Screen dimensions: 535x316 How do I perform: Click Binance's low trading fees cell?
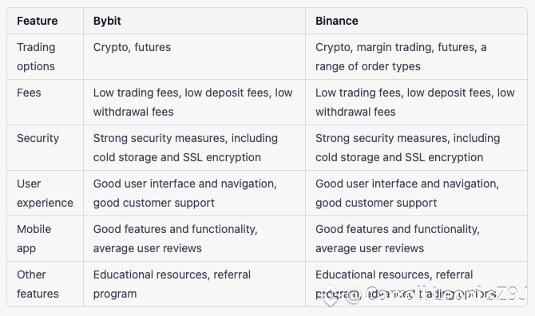pos(415,102)
